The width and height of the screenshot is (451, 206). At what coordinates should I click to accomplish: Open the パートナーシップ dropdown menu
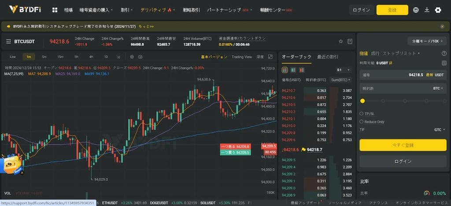click(229, 10)
